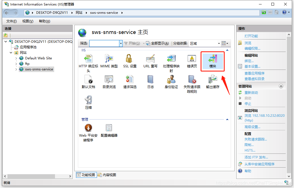Click 编辑权限... action link
294x188 pixels.
pos(252,49)
